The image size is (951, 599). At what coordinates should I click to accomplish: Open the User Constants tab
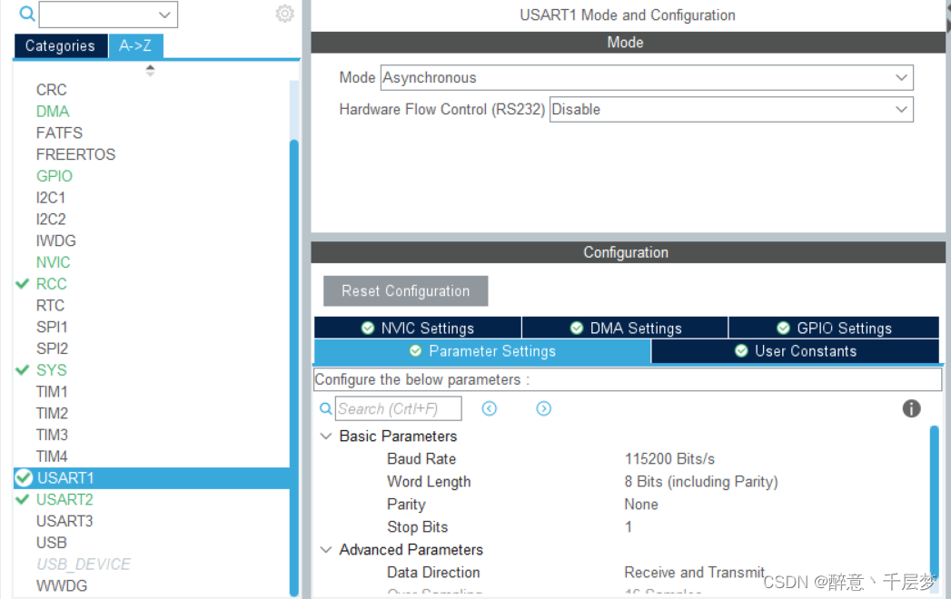tap(795, 351)
